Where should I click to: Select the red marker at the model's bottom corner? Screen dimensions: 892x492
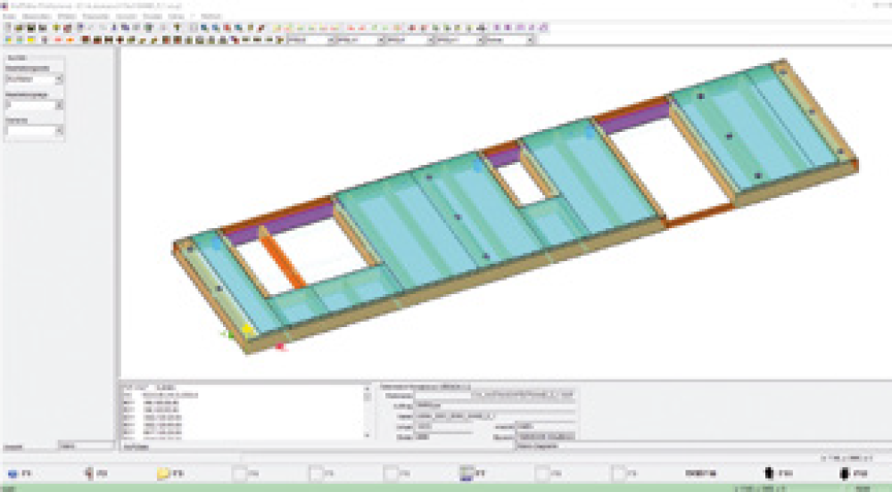(x=280, y=346)
